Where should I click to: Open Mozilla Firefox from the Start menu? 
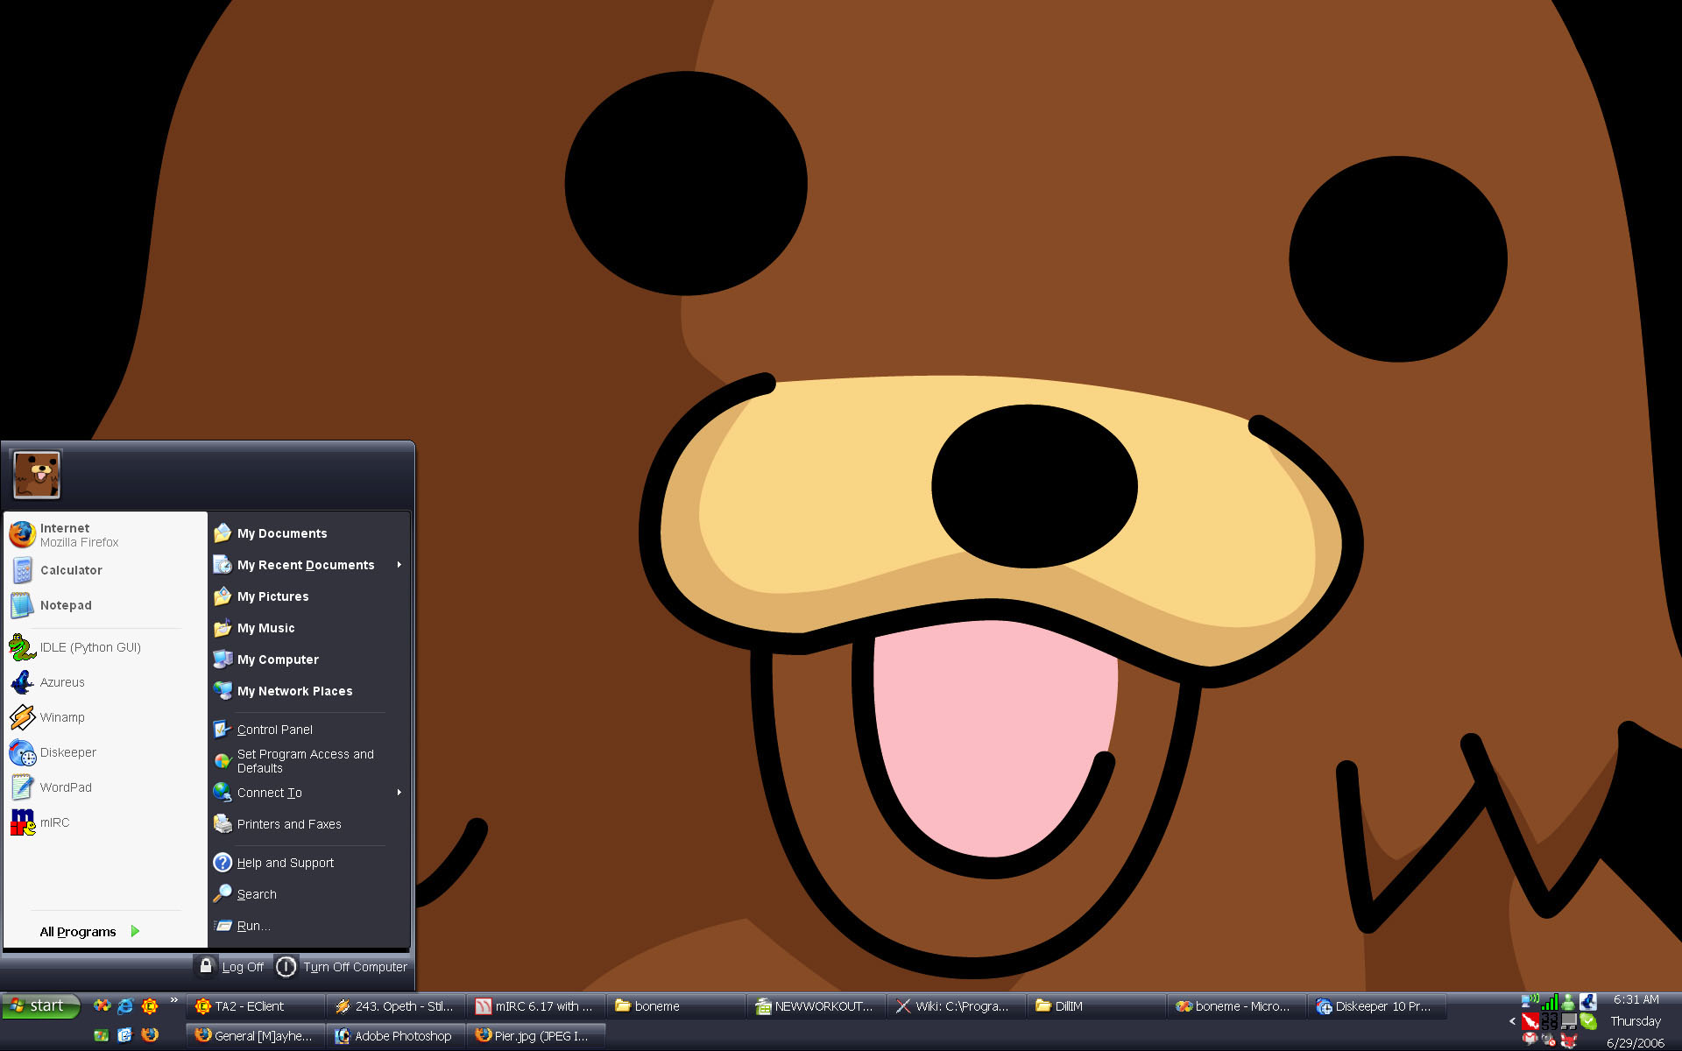[104, 534]
